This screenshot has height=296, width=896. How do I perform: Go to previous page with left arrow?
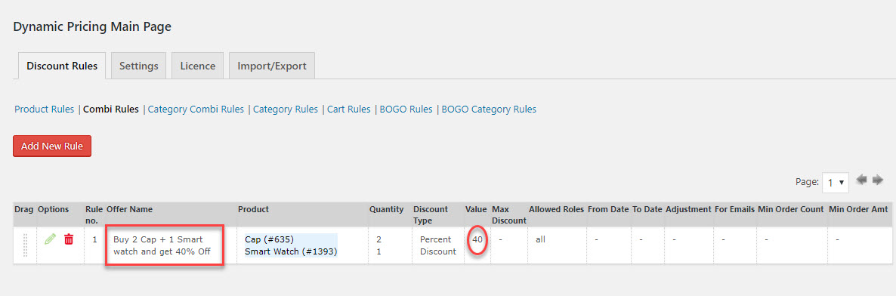[862, 180]
